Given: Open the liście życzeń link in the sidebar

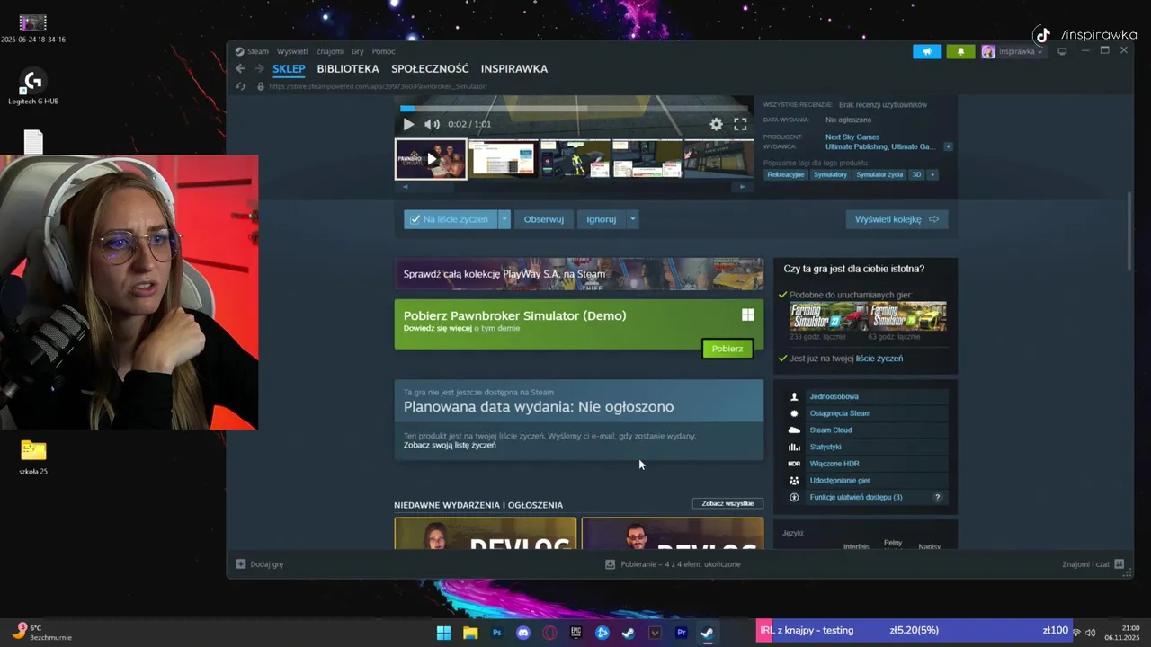Looking at the screenshot, I should pos(879,359).
